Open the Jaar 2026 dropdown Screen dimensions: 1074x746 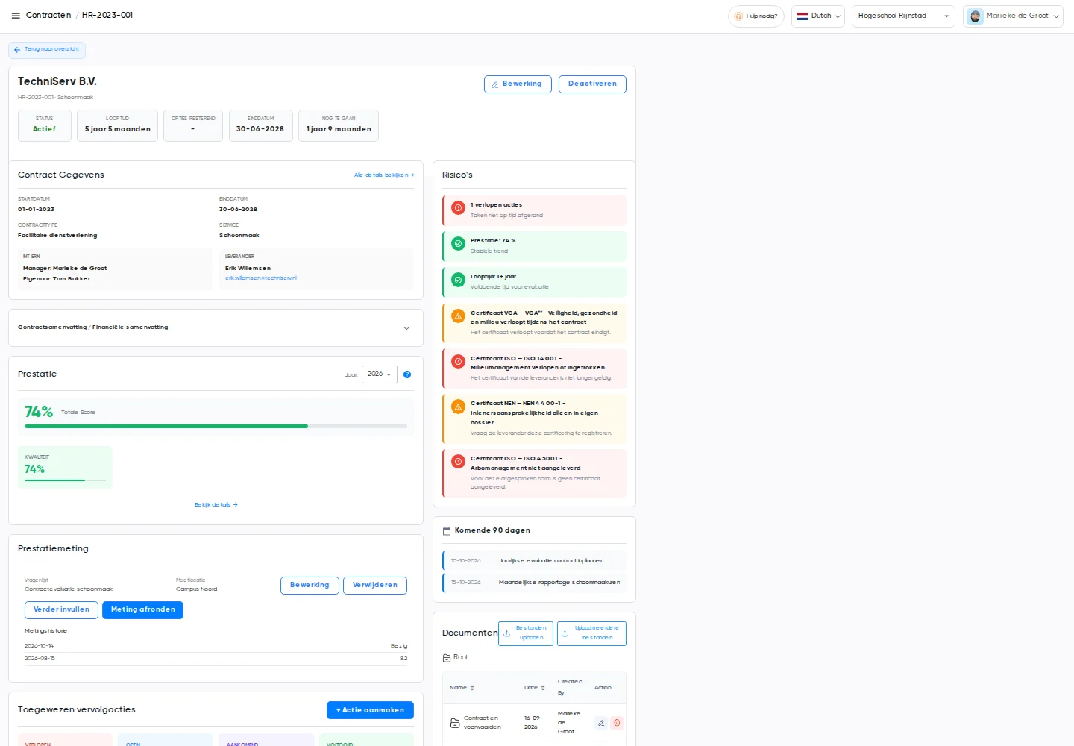click(380, 374)
